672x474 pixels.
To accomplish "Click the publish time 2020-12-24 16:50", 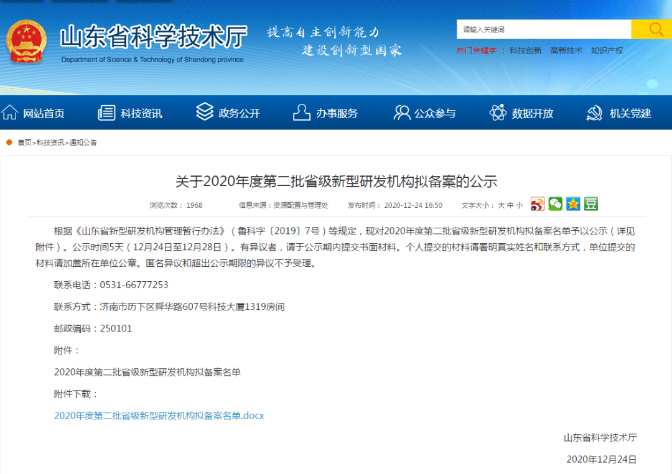I will coord(413,205).
